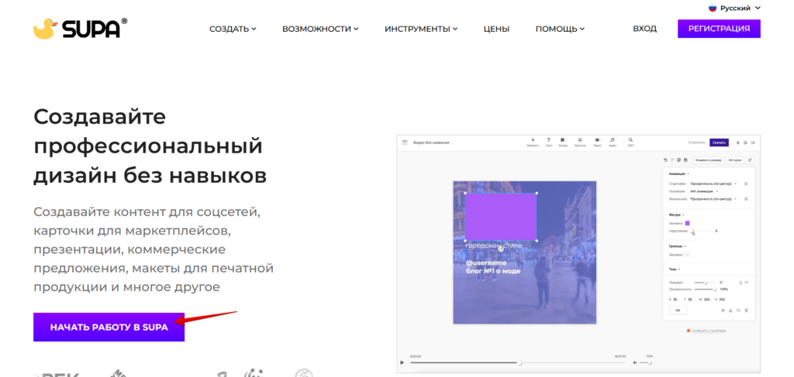Click the Заливка swatch under Граница
This screenshot has height=377, width=794.
click(x=687, y=255)
